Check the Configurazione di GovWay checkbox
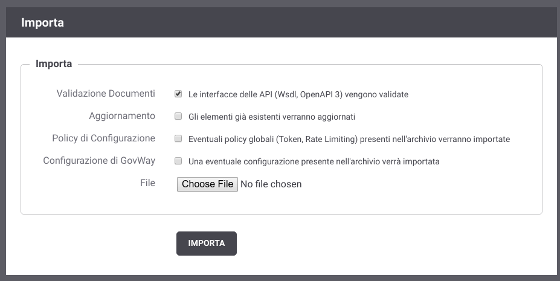Screen dimensions: 560x281 point(178,161)
